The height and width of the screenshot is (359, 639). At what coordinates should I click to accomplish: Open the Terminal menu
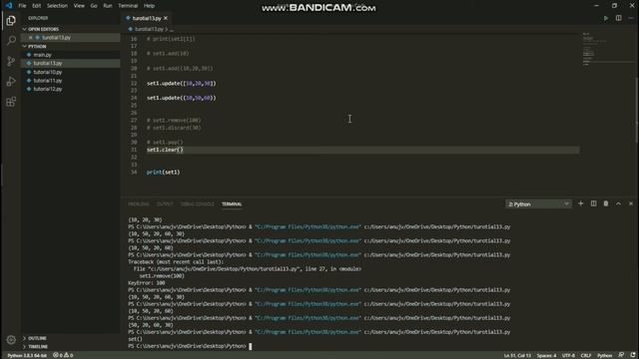[128, 6]
